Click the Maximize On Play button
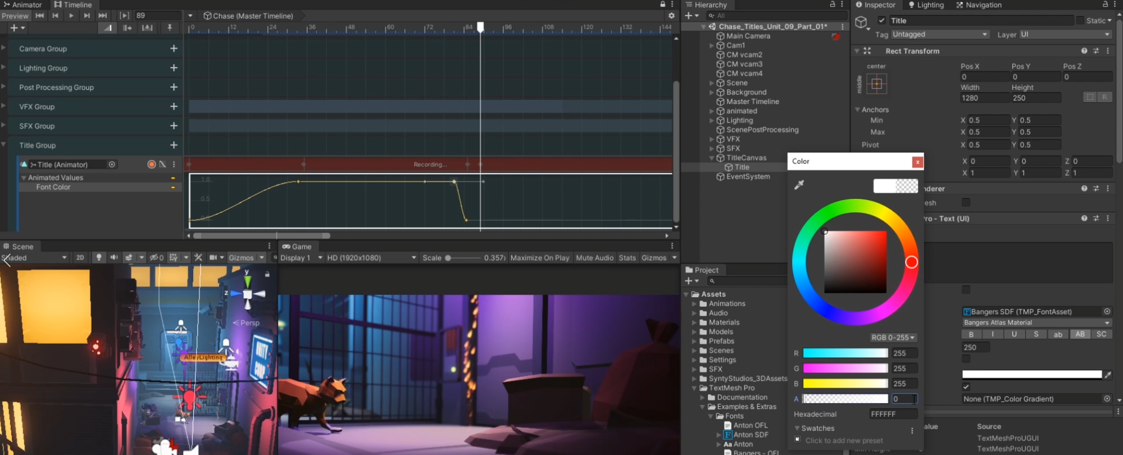Screen dimensions: 1123x455 coord(539,258)
